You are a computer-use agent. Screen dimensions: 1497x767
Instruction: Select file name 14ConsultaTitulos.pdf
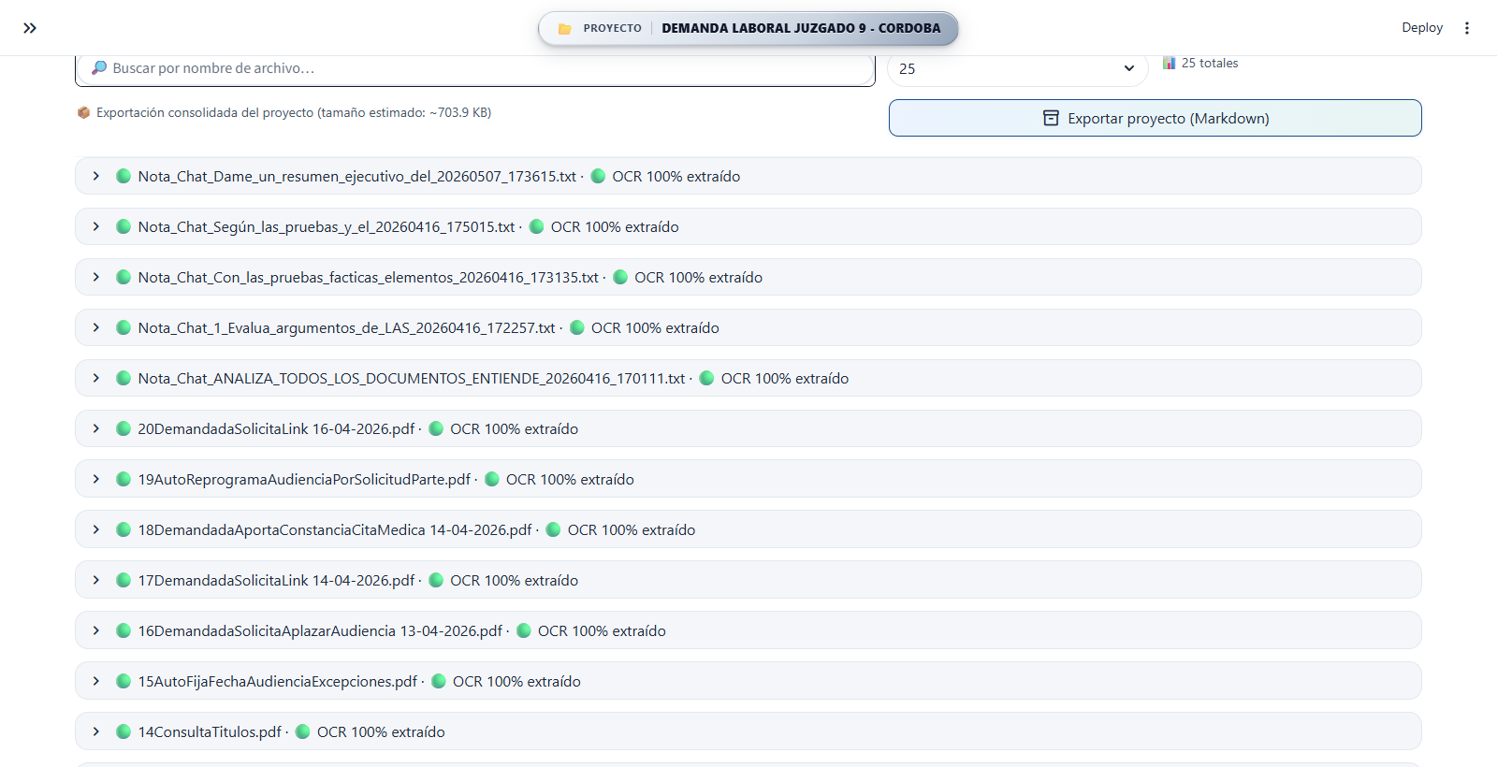(210, 731)
